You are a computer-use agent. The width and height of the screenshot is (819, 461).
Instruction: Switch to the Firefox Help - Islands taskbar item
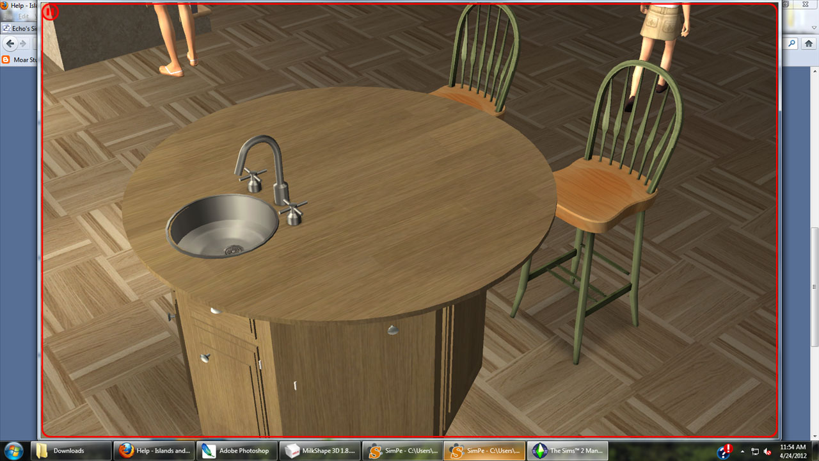154,451
